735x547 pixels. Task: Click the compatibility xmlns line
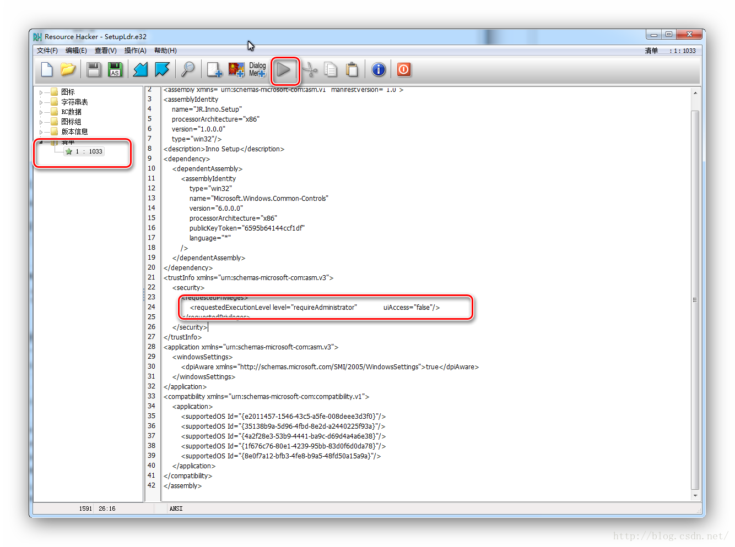pyautogui.click(x=266, y=396)
